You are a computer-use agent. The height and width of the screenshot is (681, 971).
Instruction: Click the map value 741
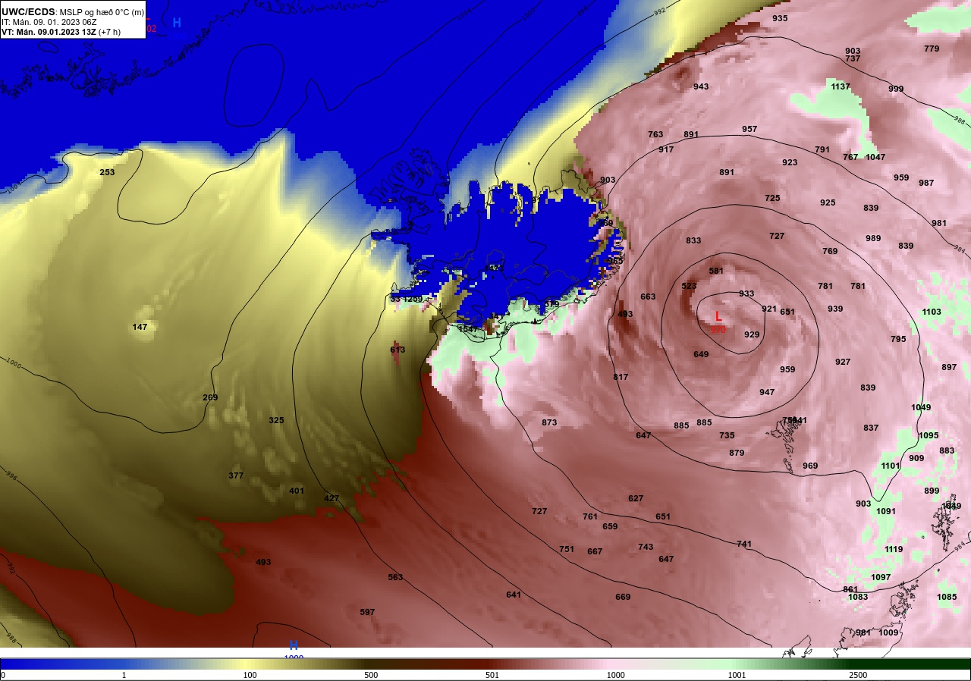click(744, 544)
